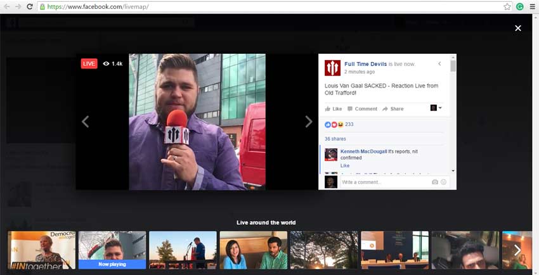This screenshot has height=275, width=539.
Task: Click the love reaction icon
Action: point(334,125)
